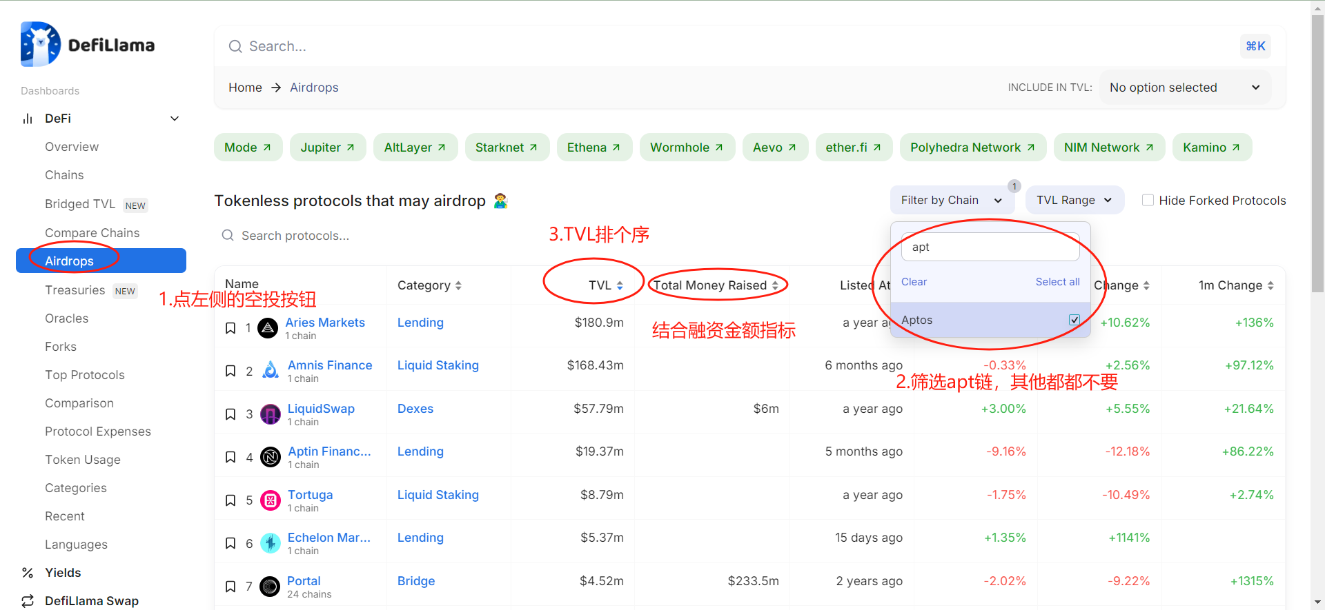Open the Kamino airdrop link
The image size is (1325, 610).
1212,147
